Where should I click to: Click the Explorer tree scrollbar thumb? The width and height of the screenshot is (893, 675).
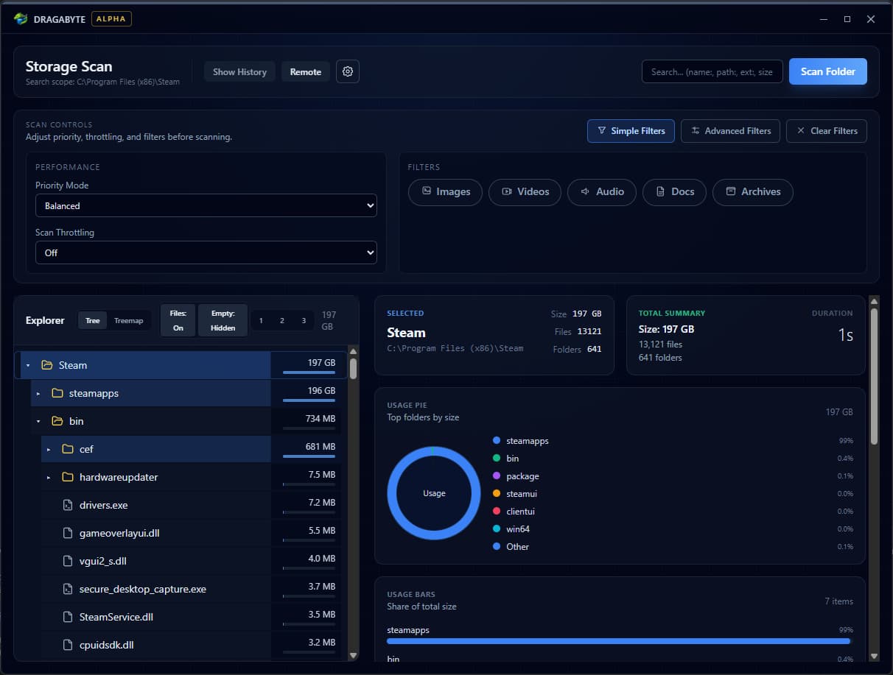point(353,369)
